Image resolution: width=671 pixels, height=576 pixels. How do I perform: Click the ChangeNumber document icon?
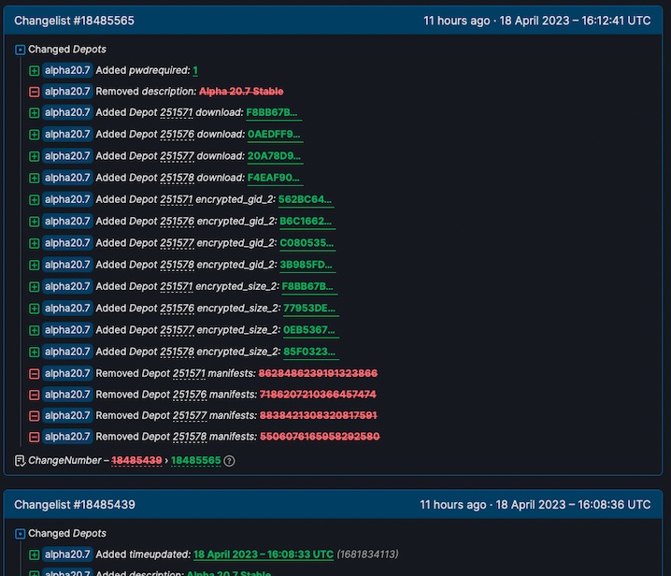point(21,460)
